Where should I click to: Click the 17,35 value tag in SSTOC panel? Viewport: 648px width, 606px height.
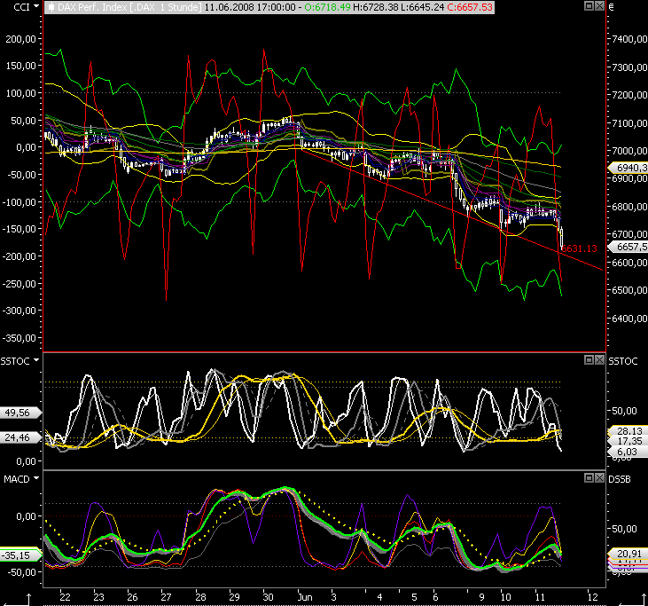tap(628, 441)
